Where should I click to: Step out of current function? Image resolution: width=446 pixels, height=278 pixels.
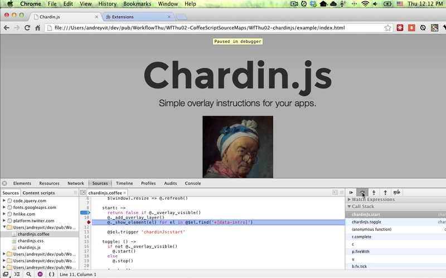click(385, 192)
